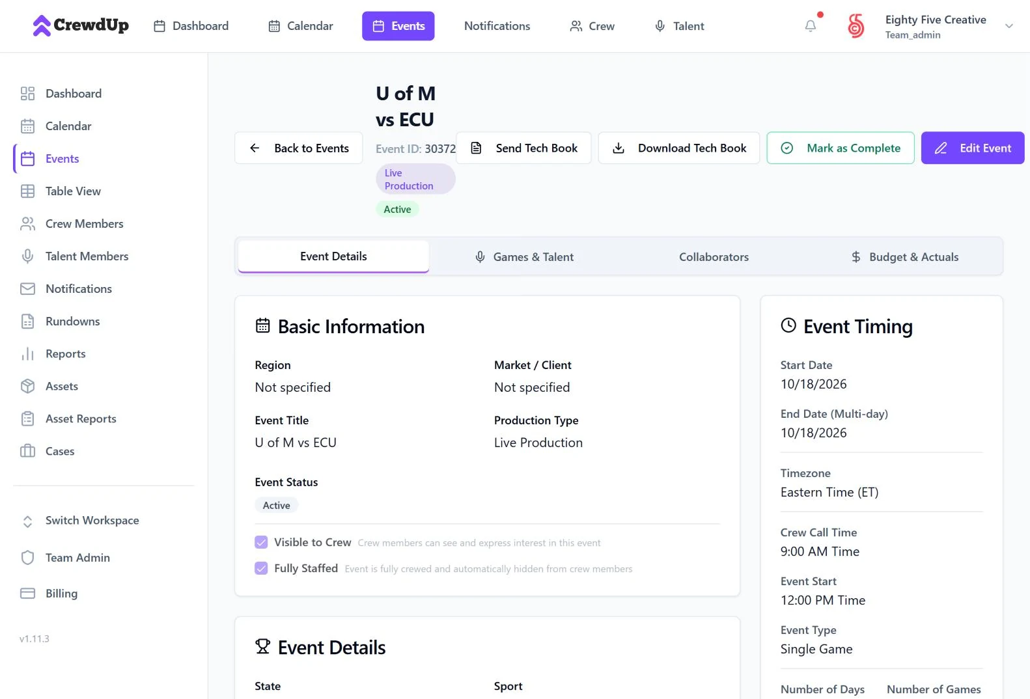Image resolution: width=1030 pixels, height=699 pixels.
Task: Click Event ID: 30372 text
Action: click(x=415, y=149)
